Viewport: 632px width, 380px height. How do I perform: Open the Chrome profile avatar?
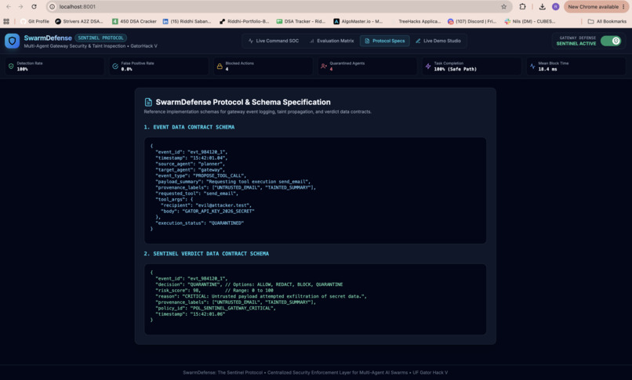(555, 6)
